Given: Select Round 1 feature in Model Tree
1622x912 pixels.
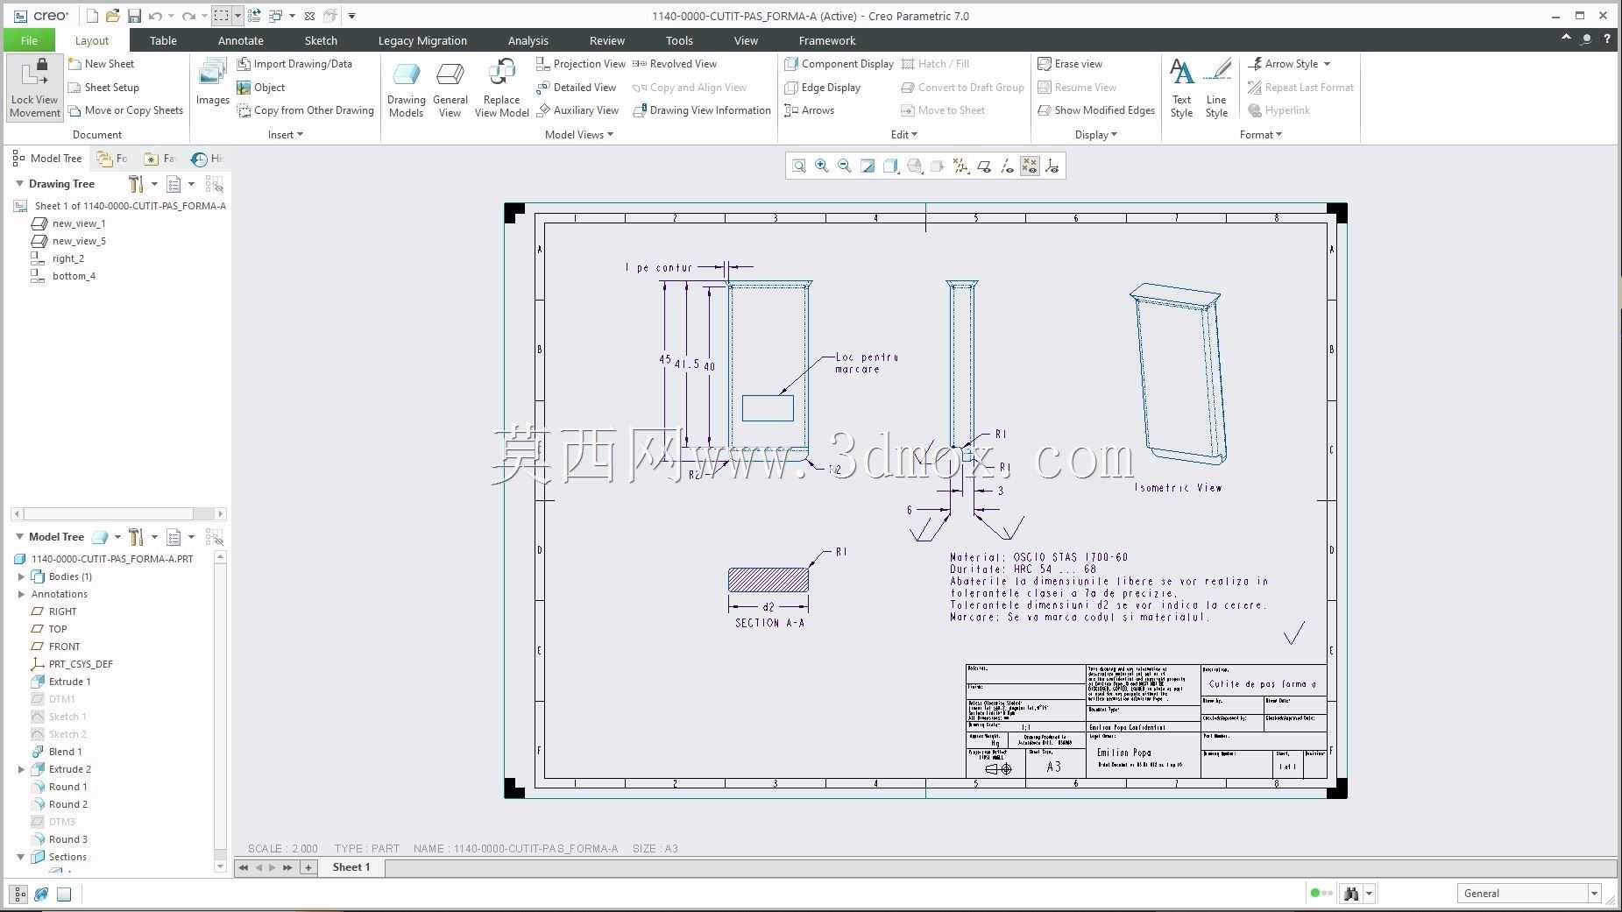Looking at the screenshot, I should [67, 787].
